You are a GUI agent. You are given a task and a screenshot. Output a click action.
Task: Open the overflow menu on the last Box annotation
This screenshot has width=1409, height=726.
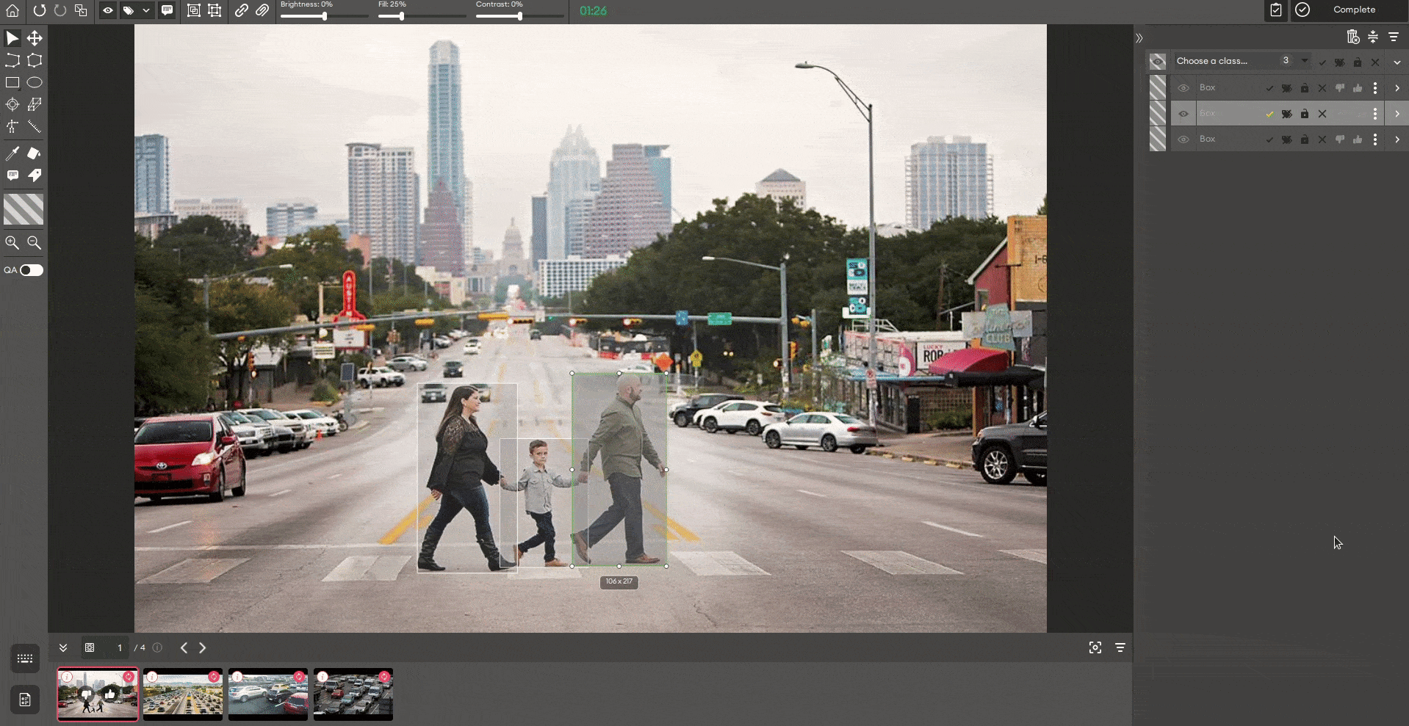(x=1375, y=139)
